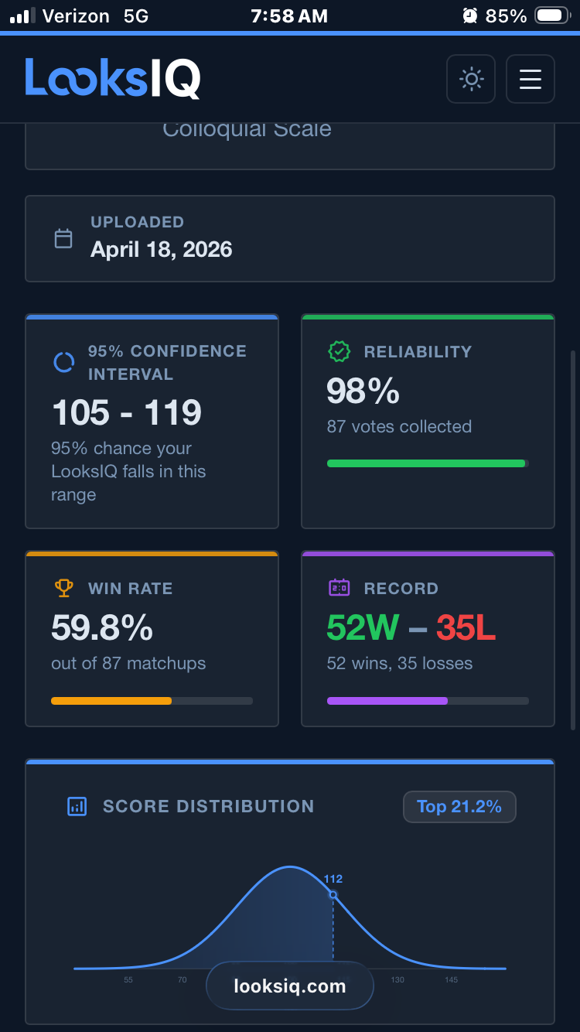Click the LooksIQ logo
Viewport: 580px width, 1032px height.
[x=113, y=78]
